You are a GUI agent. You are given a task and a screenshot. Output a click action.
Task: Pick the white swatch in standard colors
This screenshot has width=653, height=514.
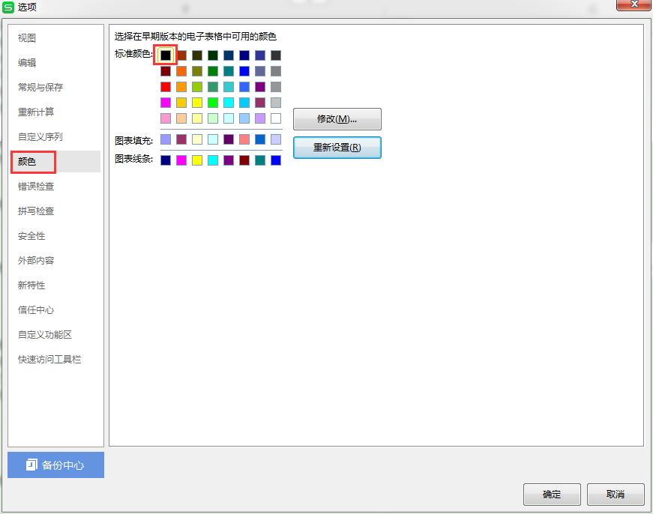(x=276, y=118)
